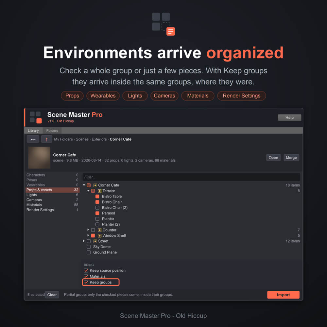The height and width of the screenshot is (327, 327).
Task: Expand the Window Shelf tree node
Action: [88, 235]
